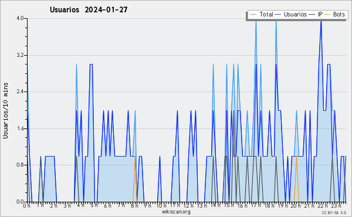Click the '12 h' x-axis label
352x217 pixels.
188,206
